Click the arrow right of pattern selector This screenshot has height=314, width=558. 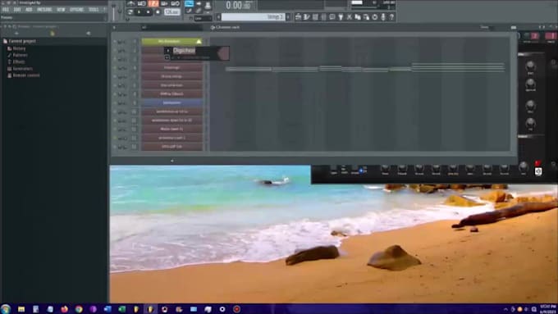coord(288,16)
